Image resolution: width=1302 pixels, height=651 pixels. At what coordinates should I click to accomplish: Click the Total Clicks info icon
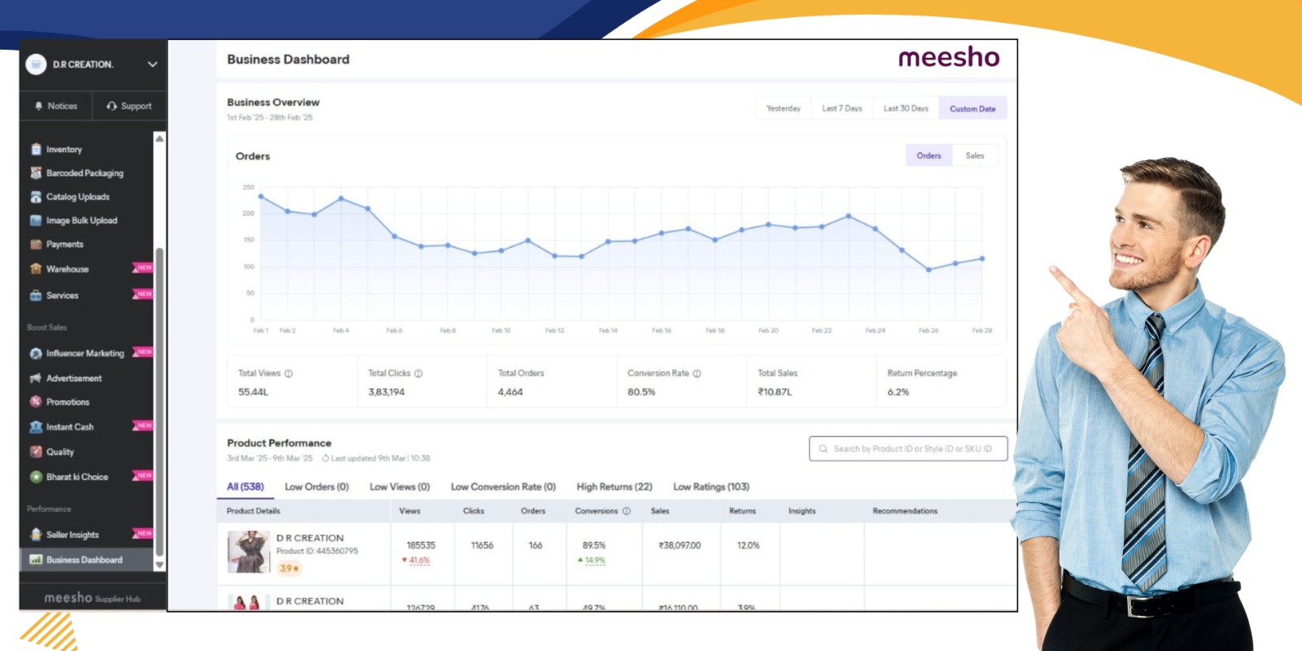coord(418,374)
